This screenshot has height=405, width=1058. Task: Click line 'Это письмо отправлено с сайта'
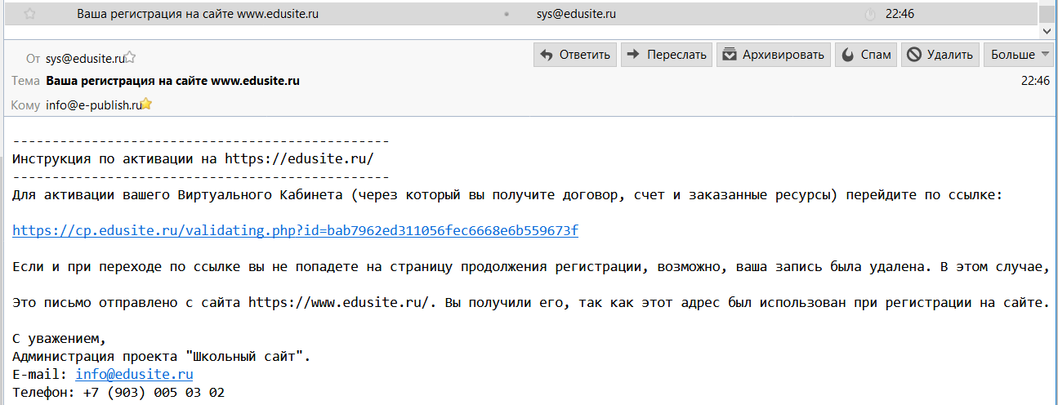coord(530,302)
